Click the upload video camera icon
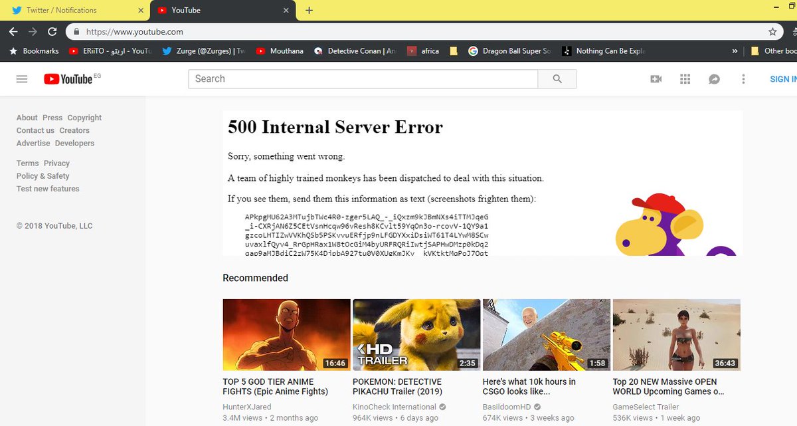797x426 pixels. pos(656,78)
